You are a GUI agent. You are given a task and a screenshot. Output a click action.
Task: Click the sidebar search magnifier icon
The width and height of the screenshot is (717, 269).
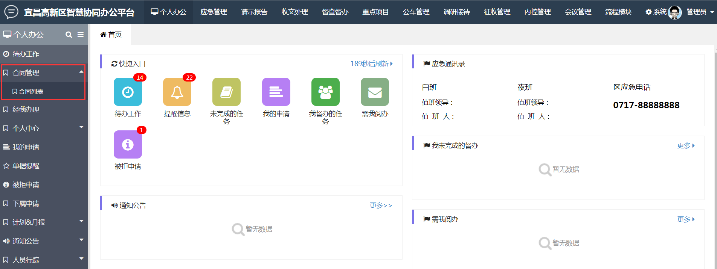(69, 35)
